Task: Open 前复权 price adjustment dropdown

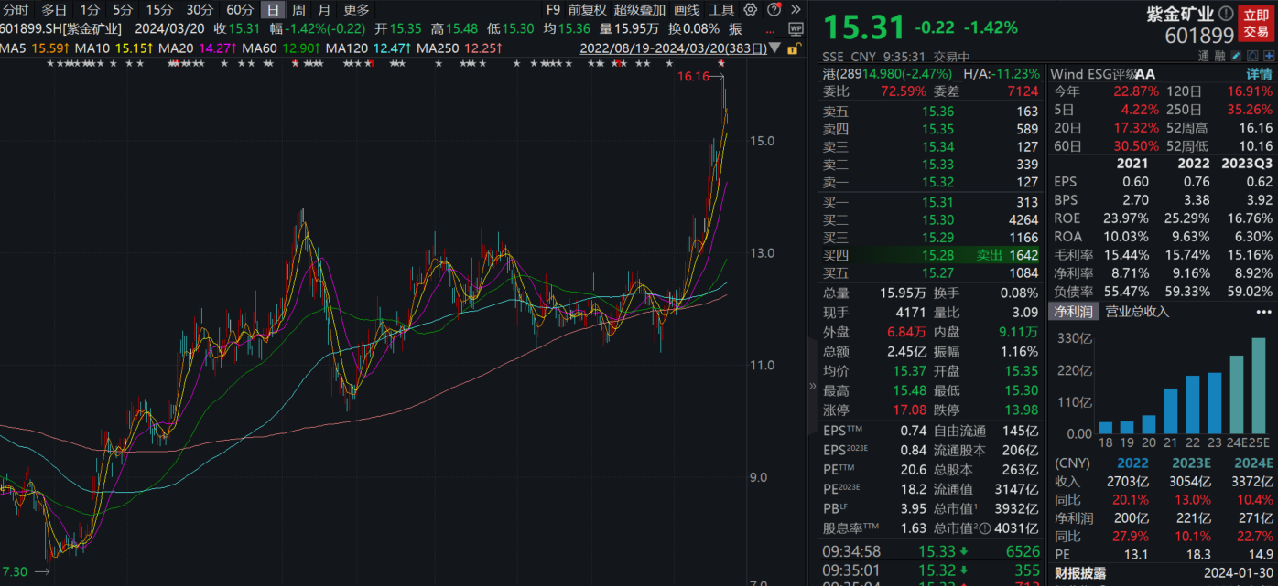Action: tap(587, 10)
